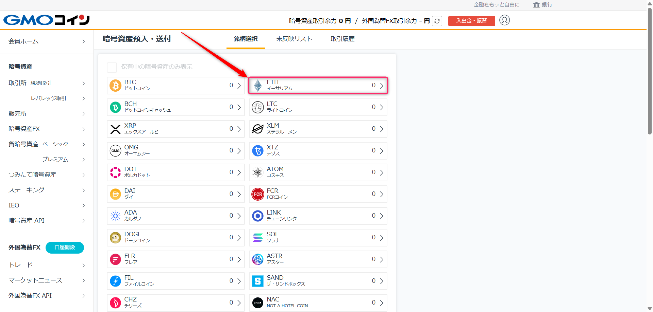Click the ファイルコイン label text
This screenshot has width=653, height=312.
tap(139, 284)
